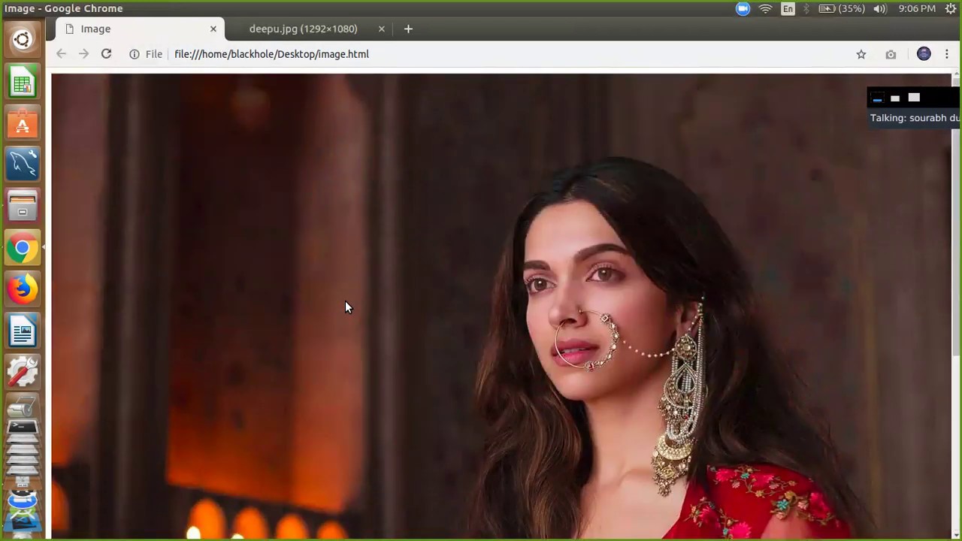
Task: Open the En keyboard language indicator
Action: tap(788, 9)
